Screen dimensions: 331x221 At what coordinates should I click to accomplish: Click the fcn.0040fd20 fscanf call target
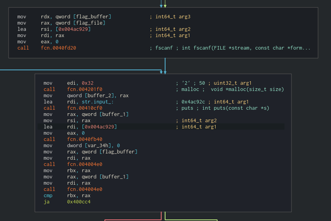[x=58, y=48]
